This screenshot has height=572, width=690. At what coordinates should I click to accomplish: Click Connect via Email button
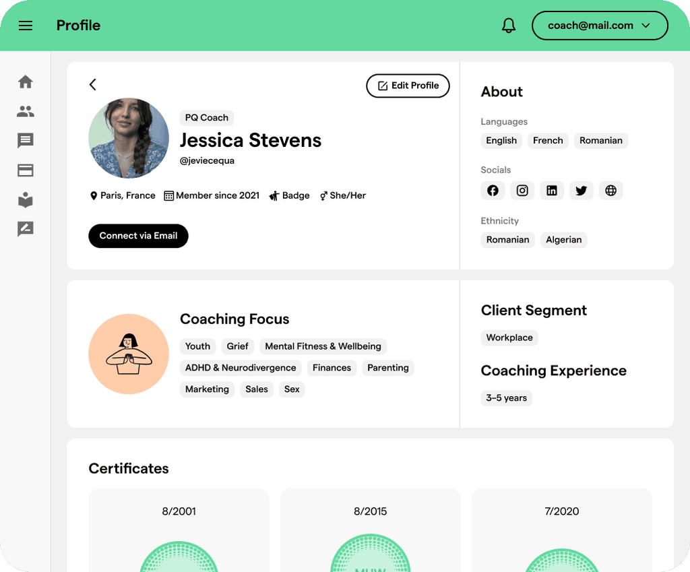pyautogui.click(x=138, y=236)
